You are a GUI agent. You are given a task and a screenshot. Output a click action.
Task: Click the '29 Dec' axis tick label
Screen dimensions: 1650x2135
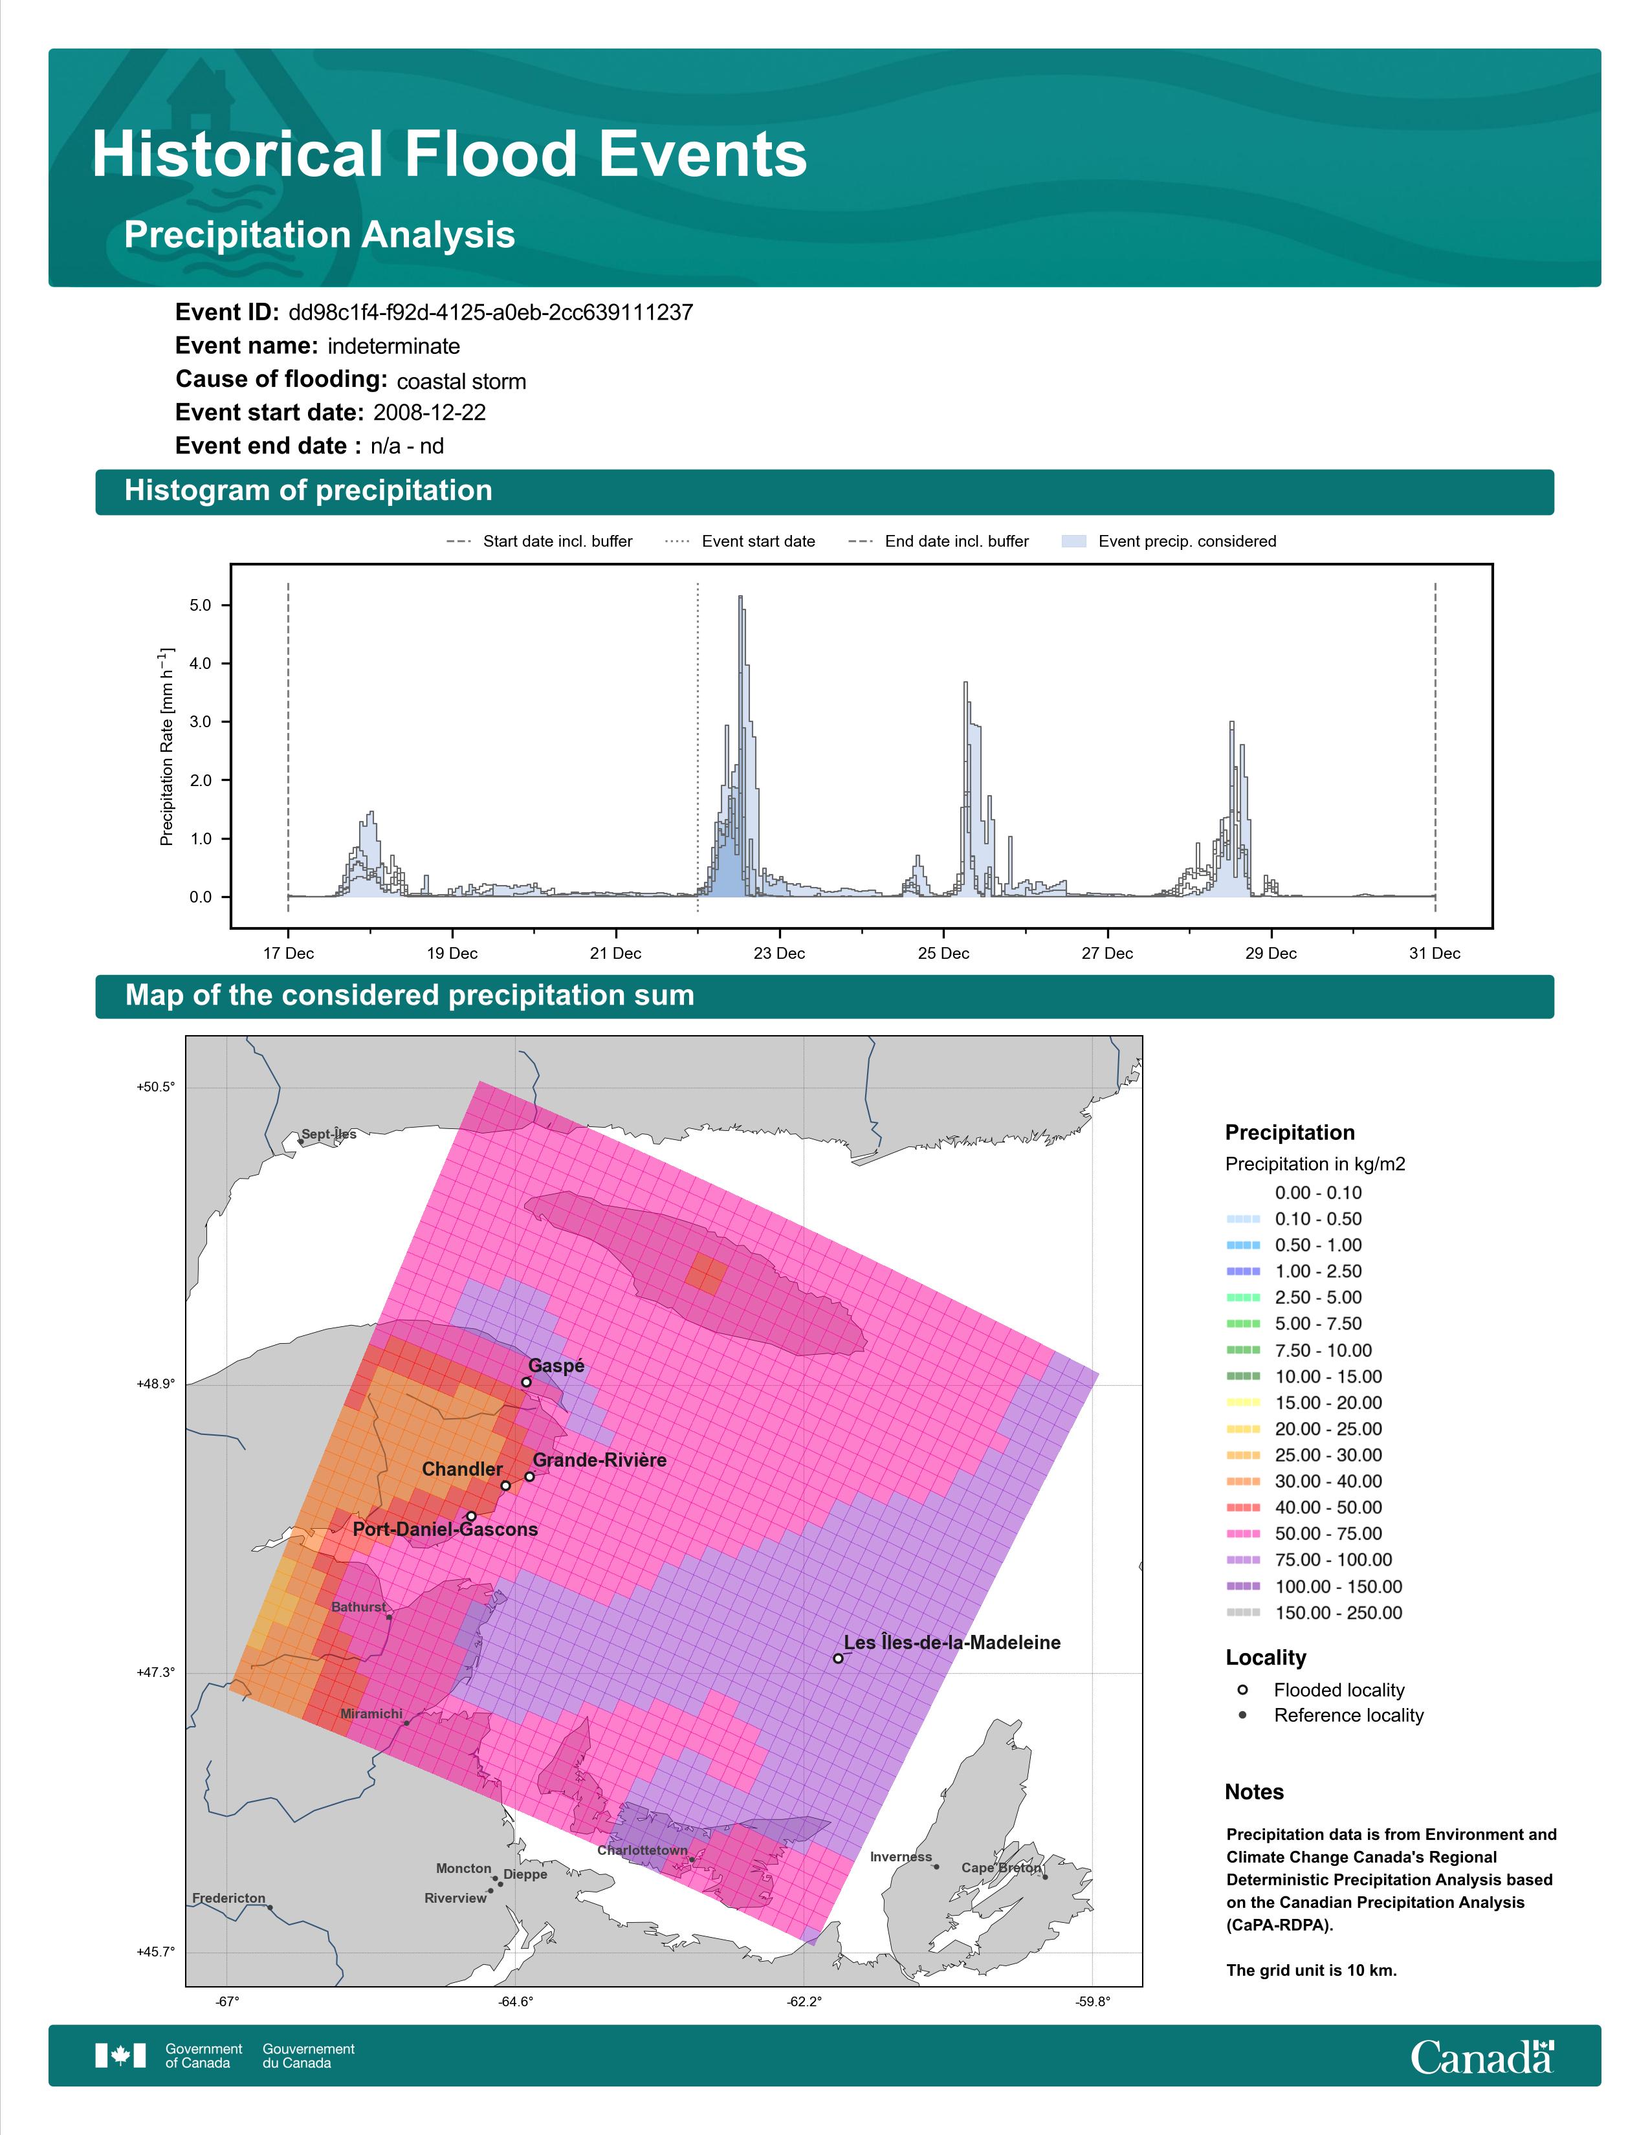click(x=1271, y=953)
